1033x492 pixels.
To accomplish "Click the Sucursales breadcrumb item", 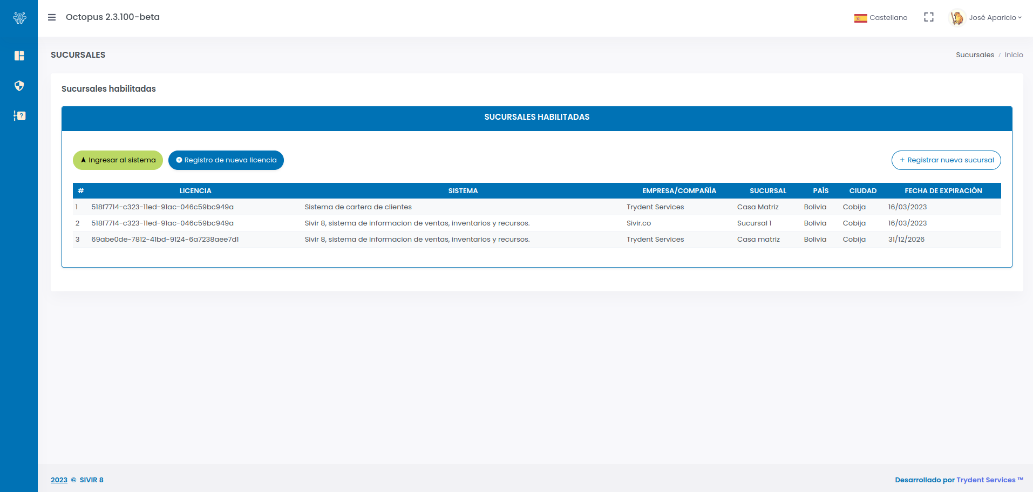I will [975, 55].
